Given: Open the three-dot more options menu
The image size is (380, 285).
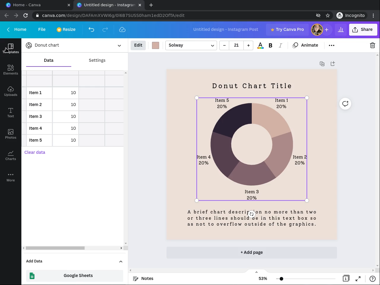Looking at the screenshot, I should (x=332, y=45).
